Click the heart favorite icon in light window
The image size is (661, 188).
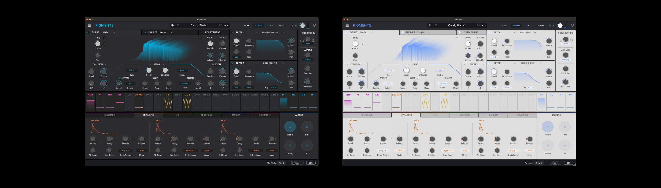436,25
